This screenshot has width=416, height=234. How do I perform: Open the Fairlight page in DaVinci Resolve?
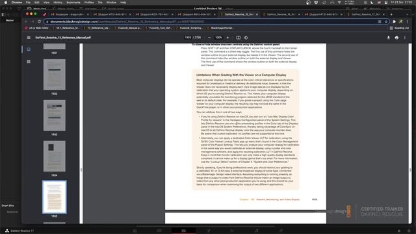coord(257,231)
